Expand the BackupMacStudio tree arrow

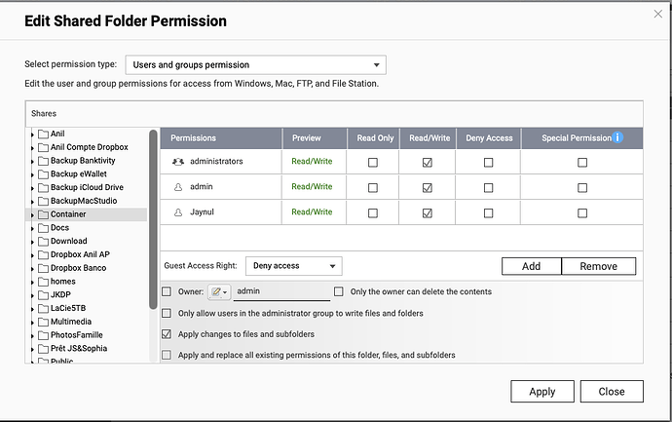pyautogui.click(x=32, y=202)
